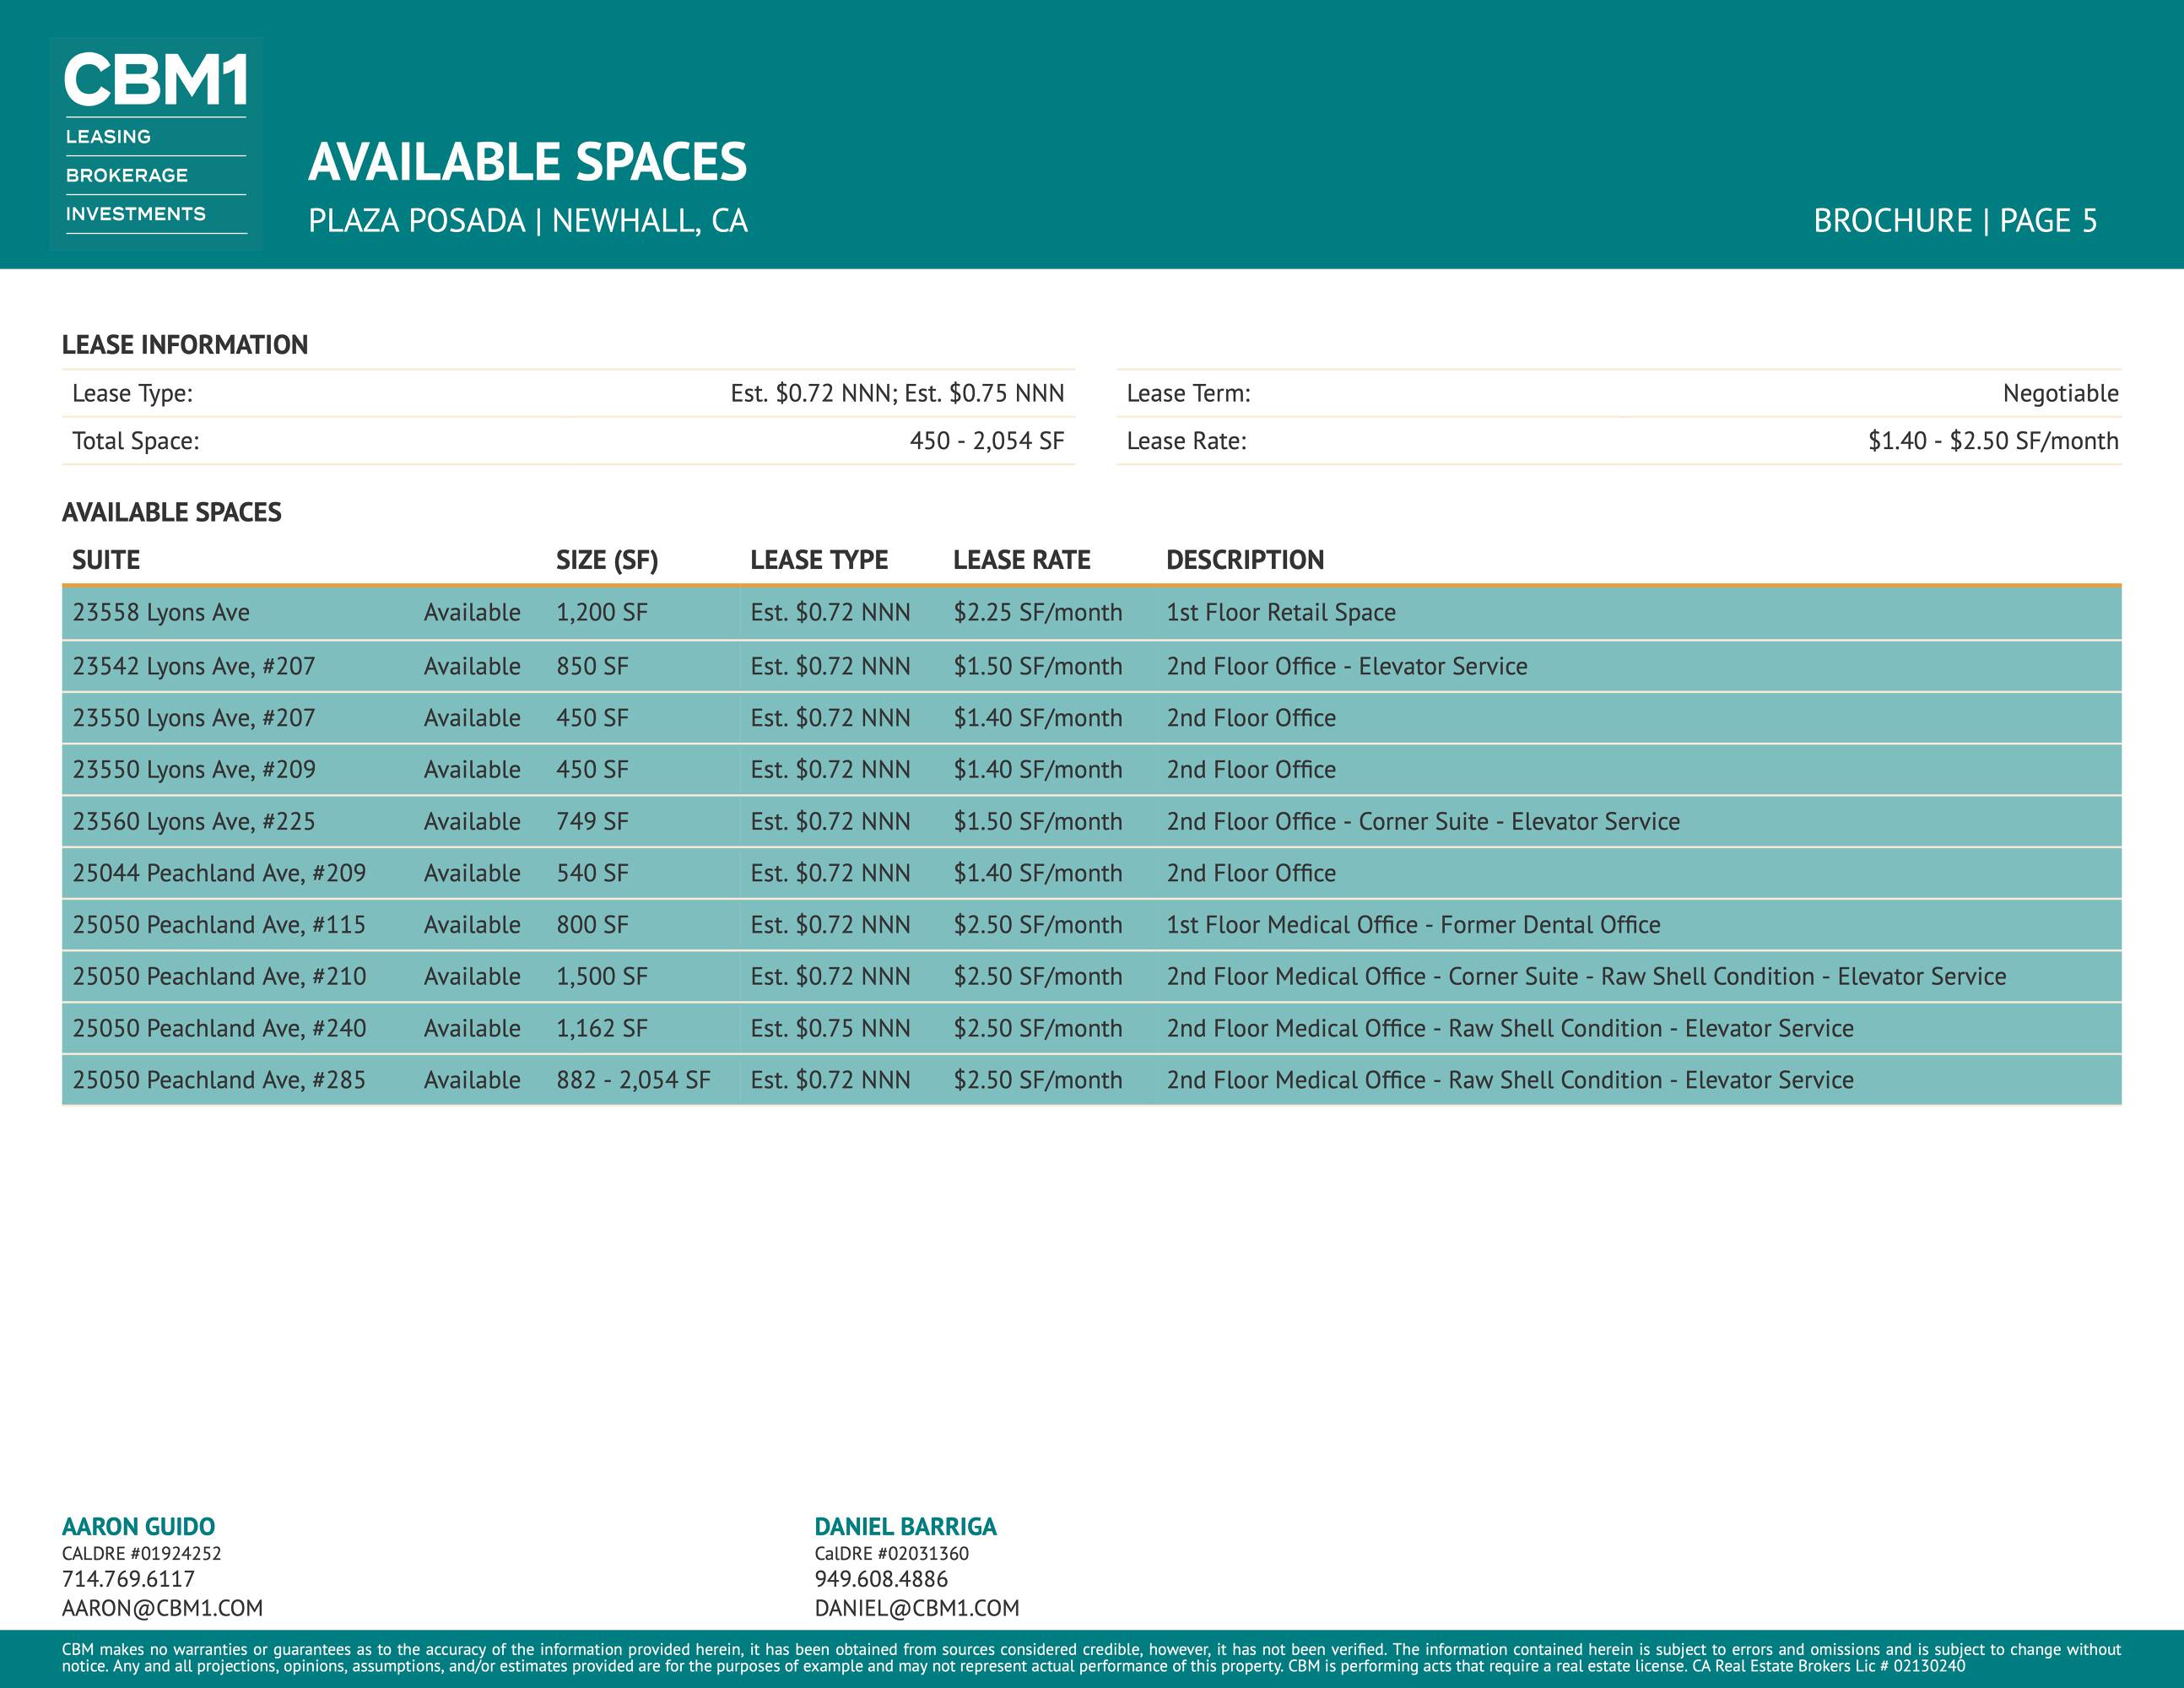Select the 23542 Lyons Ave, #207 suite
The width and height of the screenshot is (2184, 1688).
[x=193, y=667]
